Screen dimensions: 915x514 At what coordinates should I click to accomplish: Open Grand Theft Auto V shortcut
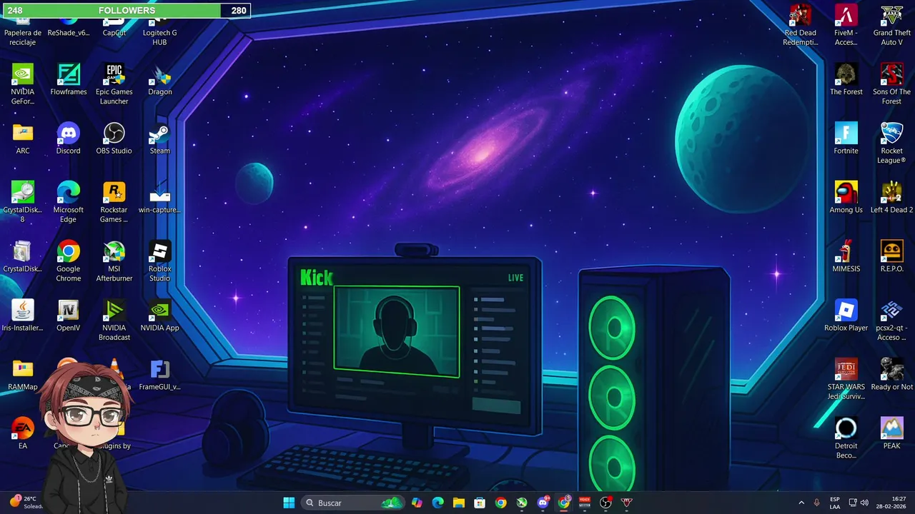pyautogui.click(x=892, y=25)
